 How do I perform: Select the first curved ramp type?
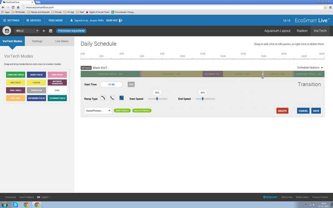pyautogui.click(x=103, y=99)
